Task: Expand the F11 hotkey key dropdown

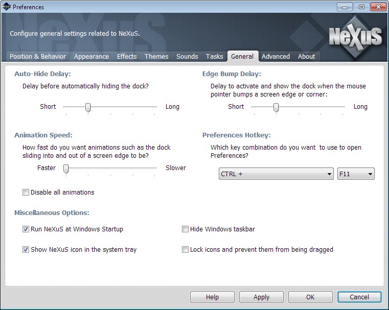Action: pos(356,174)
